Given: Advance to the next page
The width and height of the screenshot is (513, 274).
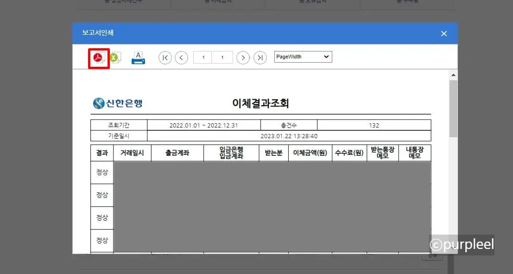Looking at the screenshot, I should pyautogui.click(x=243, y=57).
